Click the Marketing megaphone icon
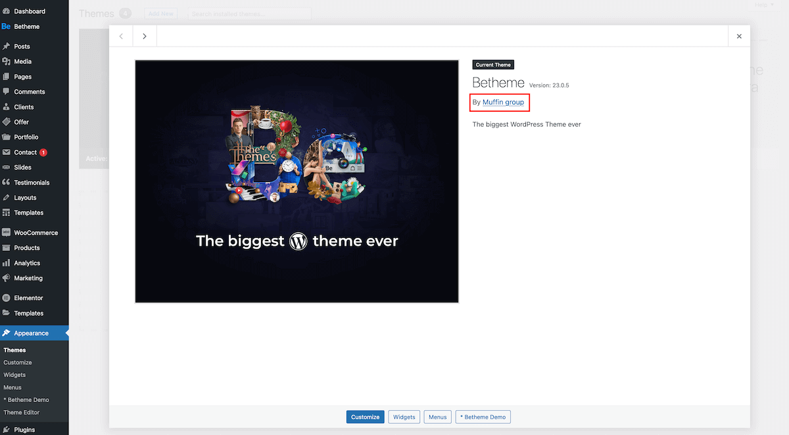 [x=6, y=278]
